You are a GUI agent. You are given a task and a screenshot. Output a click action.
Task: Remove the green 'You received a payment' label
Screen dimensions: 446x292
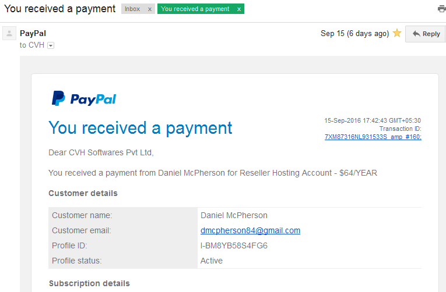(x=239, y=9)
